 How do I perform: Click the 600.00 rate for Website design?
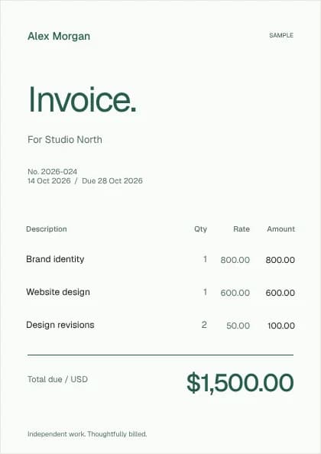tap(235, 293)
